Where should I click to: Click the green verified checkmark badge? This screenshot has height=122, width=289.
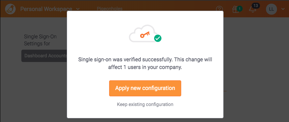click(158, 38)
